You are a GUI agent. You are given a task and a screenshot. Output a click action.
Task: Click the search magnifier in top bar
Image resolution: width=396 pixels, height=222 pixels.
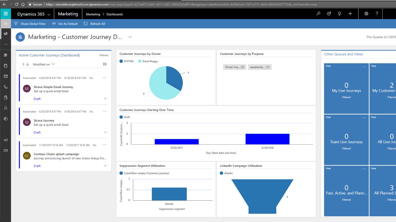318,14
